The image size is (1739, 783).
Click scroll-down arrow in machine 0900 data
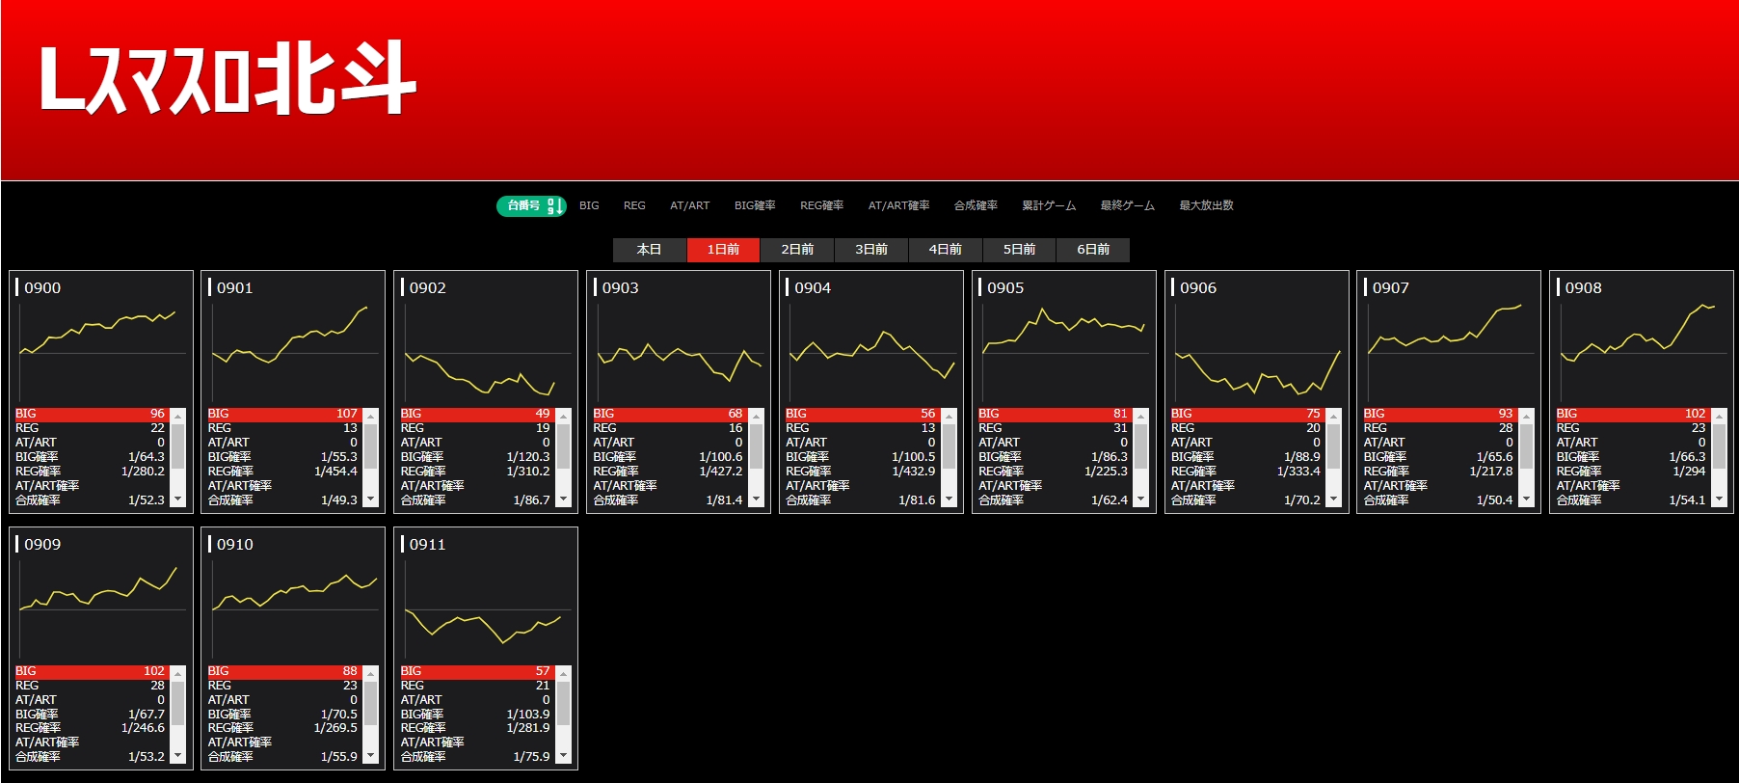pyautogui.click(x=178, y=499)
